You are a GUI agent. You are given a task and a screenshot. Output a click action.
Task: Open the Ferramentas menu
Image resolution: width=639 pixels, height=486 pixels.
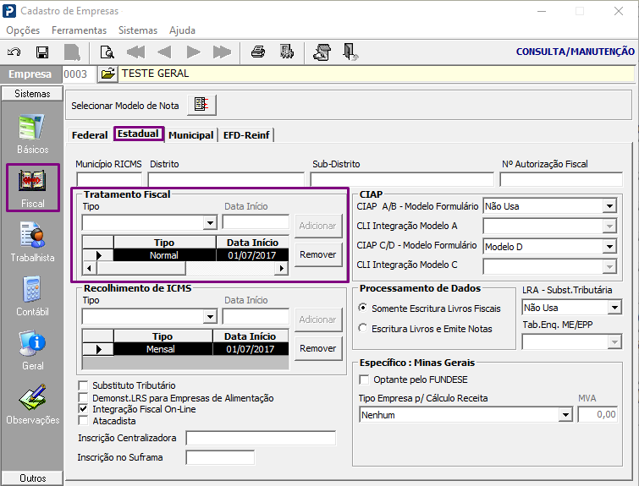pyautogui.click(x=79, y=30)
